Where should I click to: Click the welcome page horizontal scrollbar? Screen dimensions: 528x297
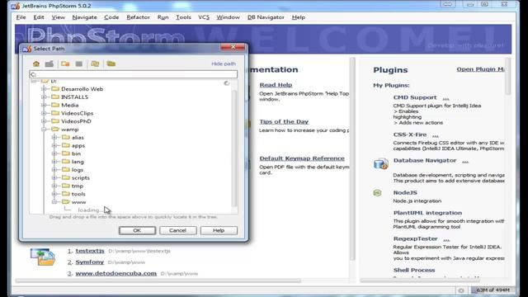click(x=158, y=280)
